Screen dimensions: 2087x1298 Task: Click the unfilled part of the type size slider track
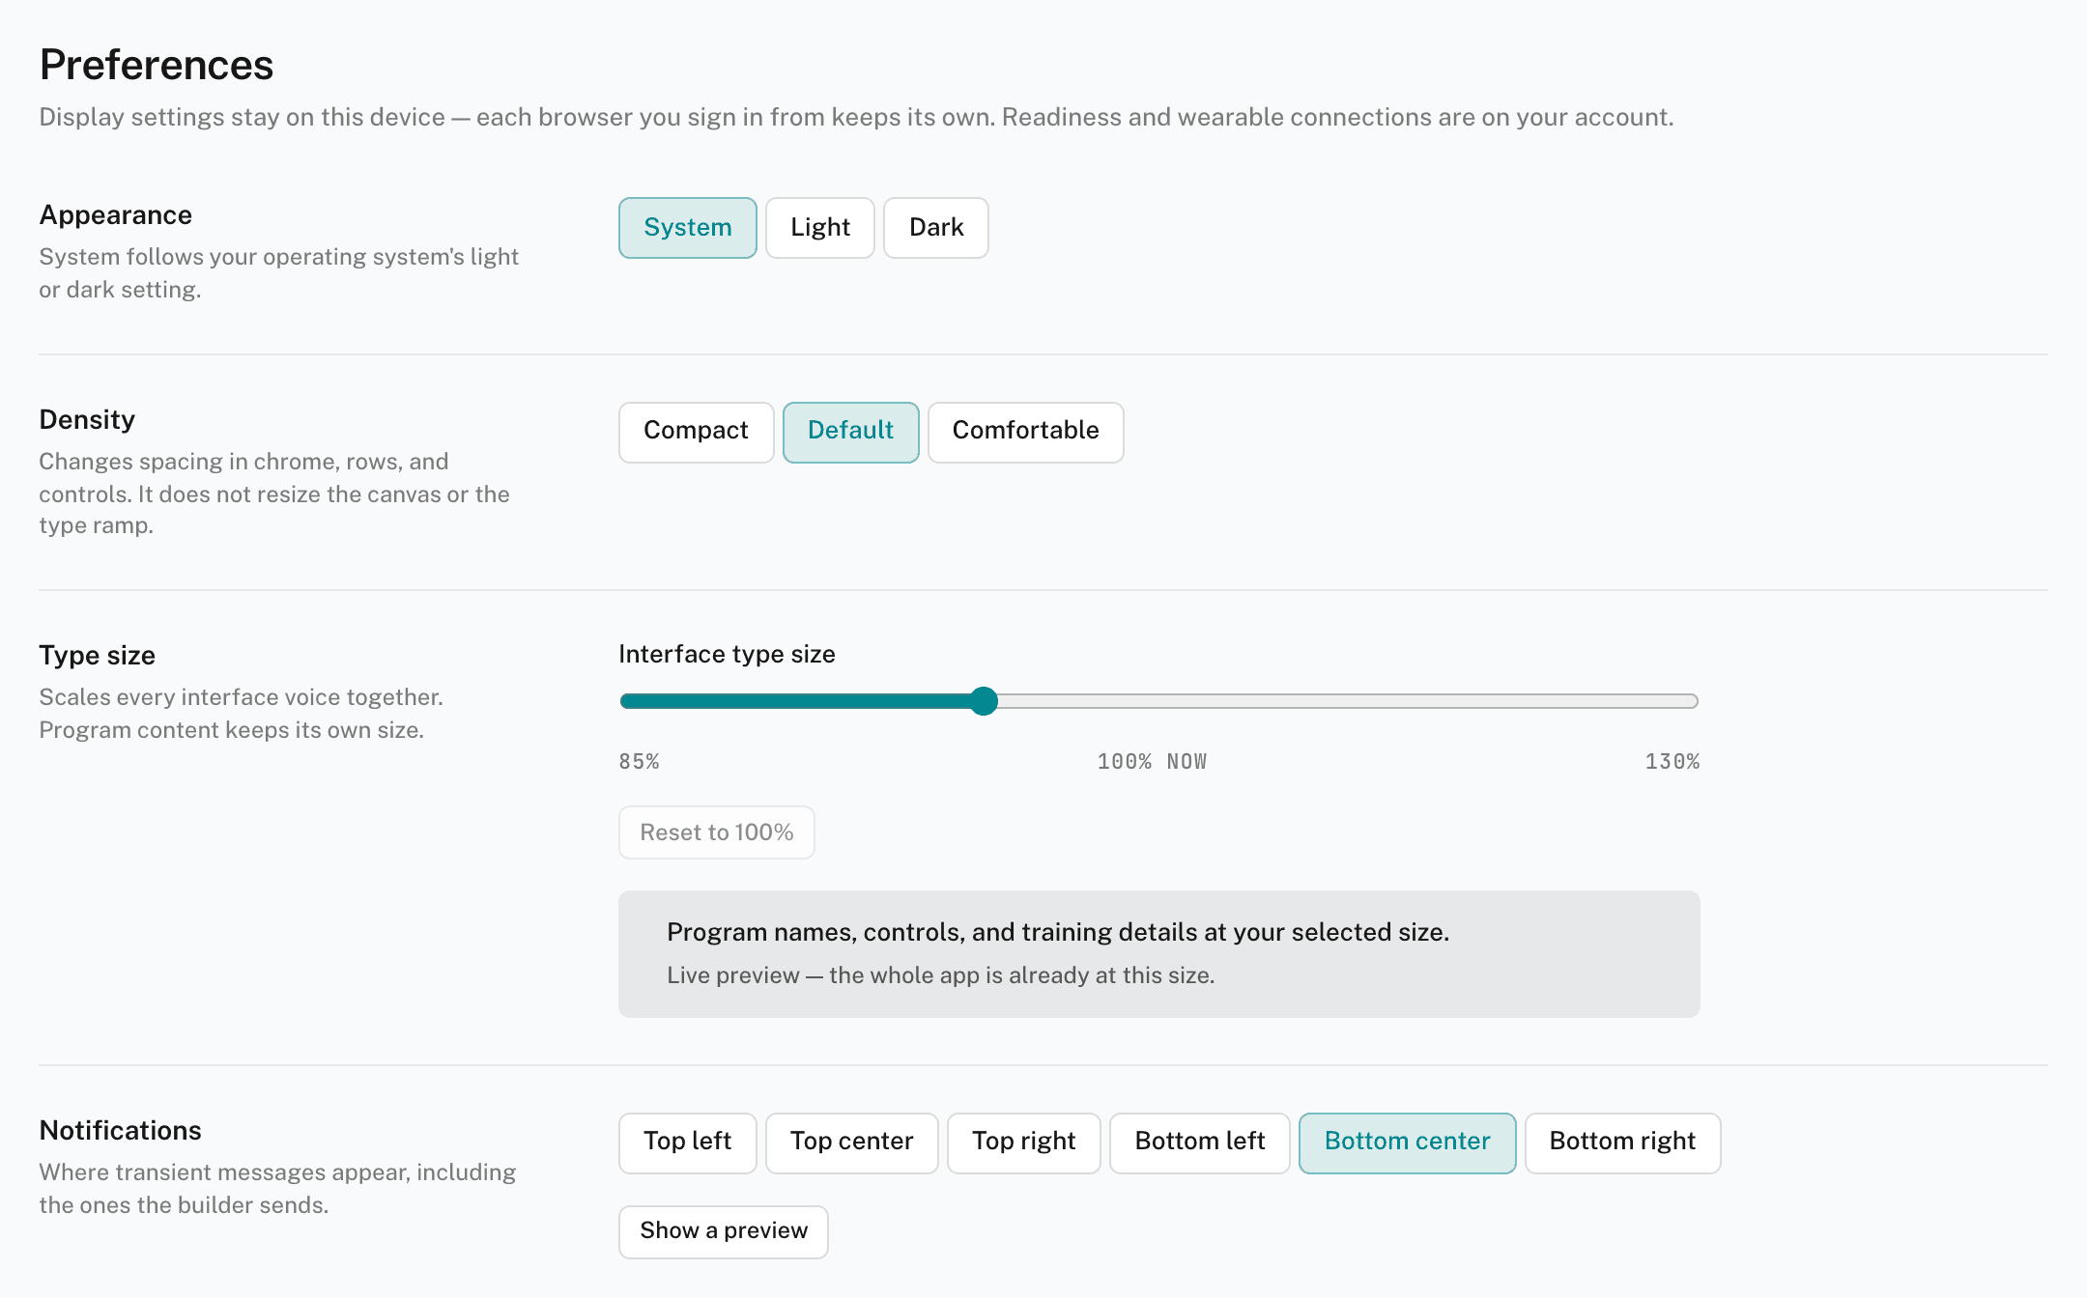tap(1348, 701)
